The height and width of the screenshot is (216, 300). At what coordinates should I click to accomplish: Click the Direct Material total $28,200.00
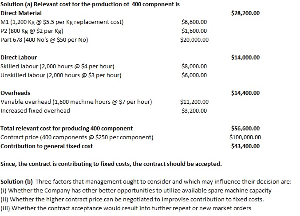(x=245, y=13)
